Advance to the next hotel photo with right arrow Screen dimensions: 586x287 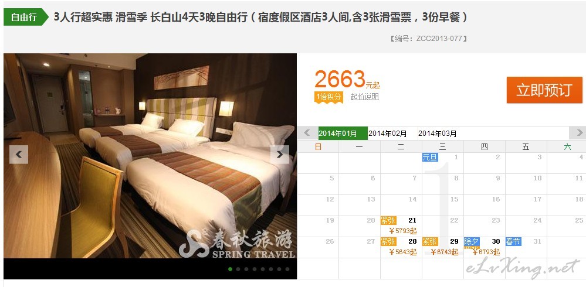coord(280,155)
